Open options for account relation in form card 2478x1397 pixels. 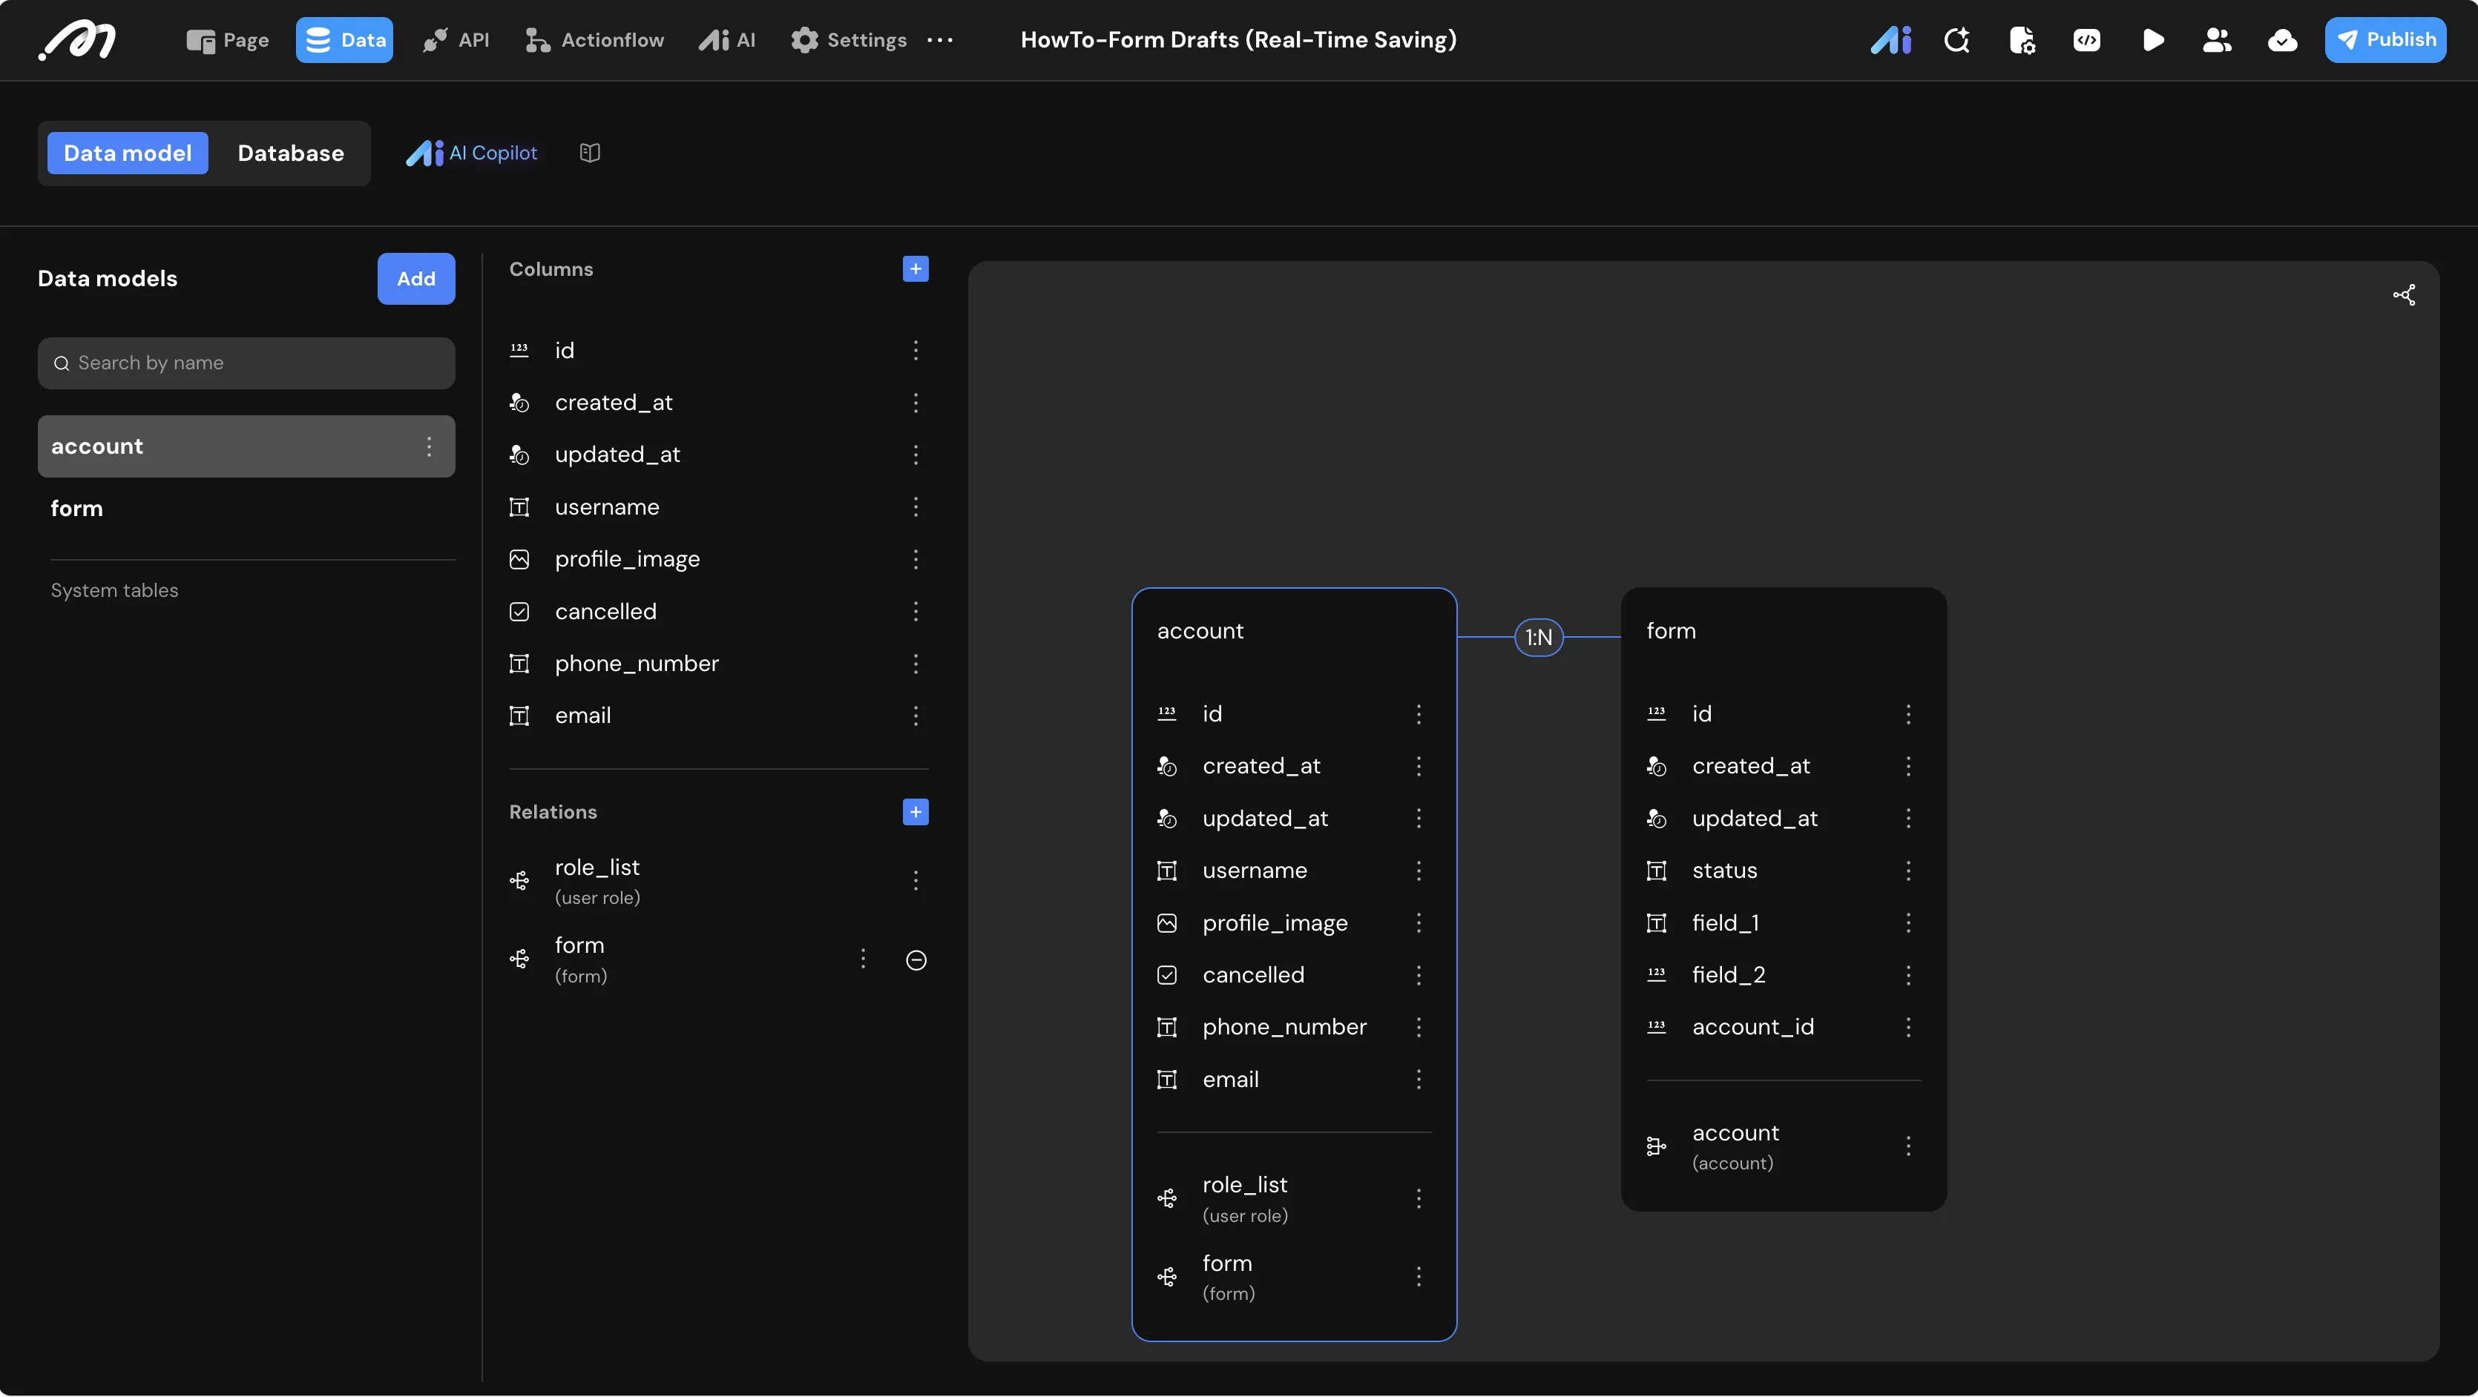point(1908,1146)
